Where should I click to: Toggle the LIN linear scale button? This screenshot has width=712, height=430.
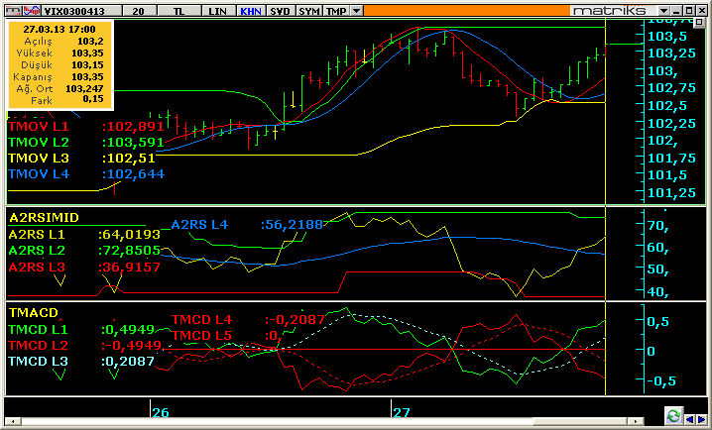click(218, 9)
